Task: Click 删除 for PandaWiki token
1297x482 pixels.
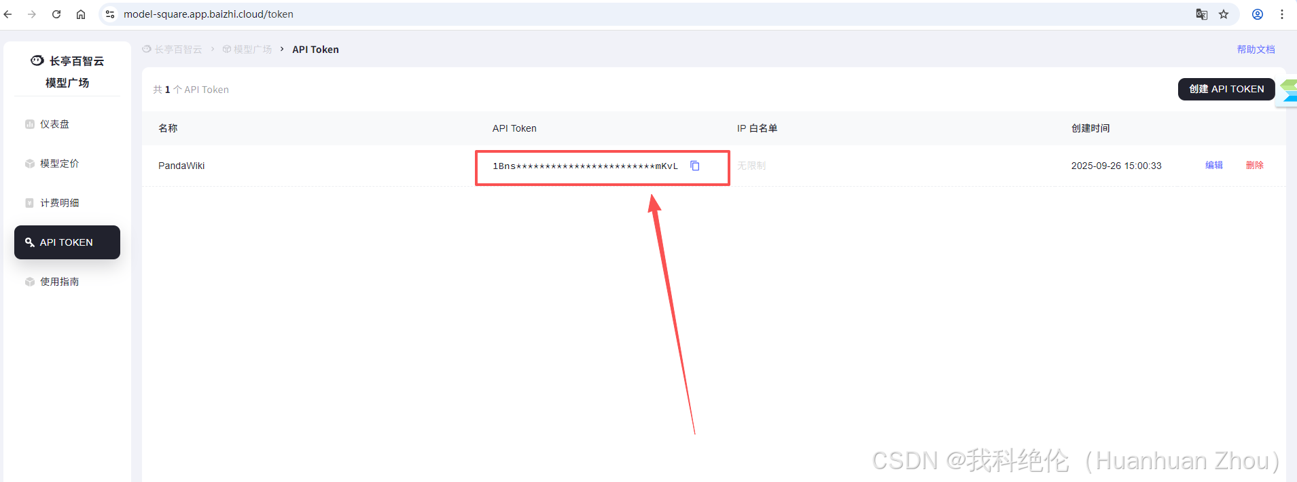Action: pos(1255,165)
